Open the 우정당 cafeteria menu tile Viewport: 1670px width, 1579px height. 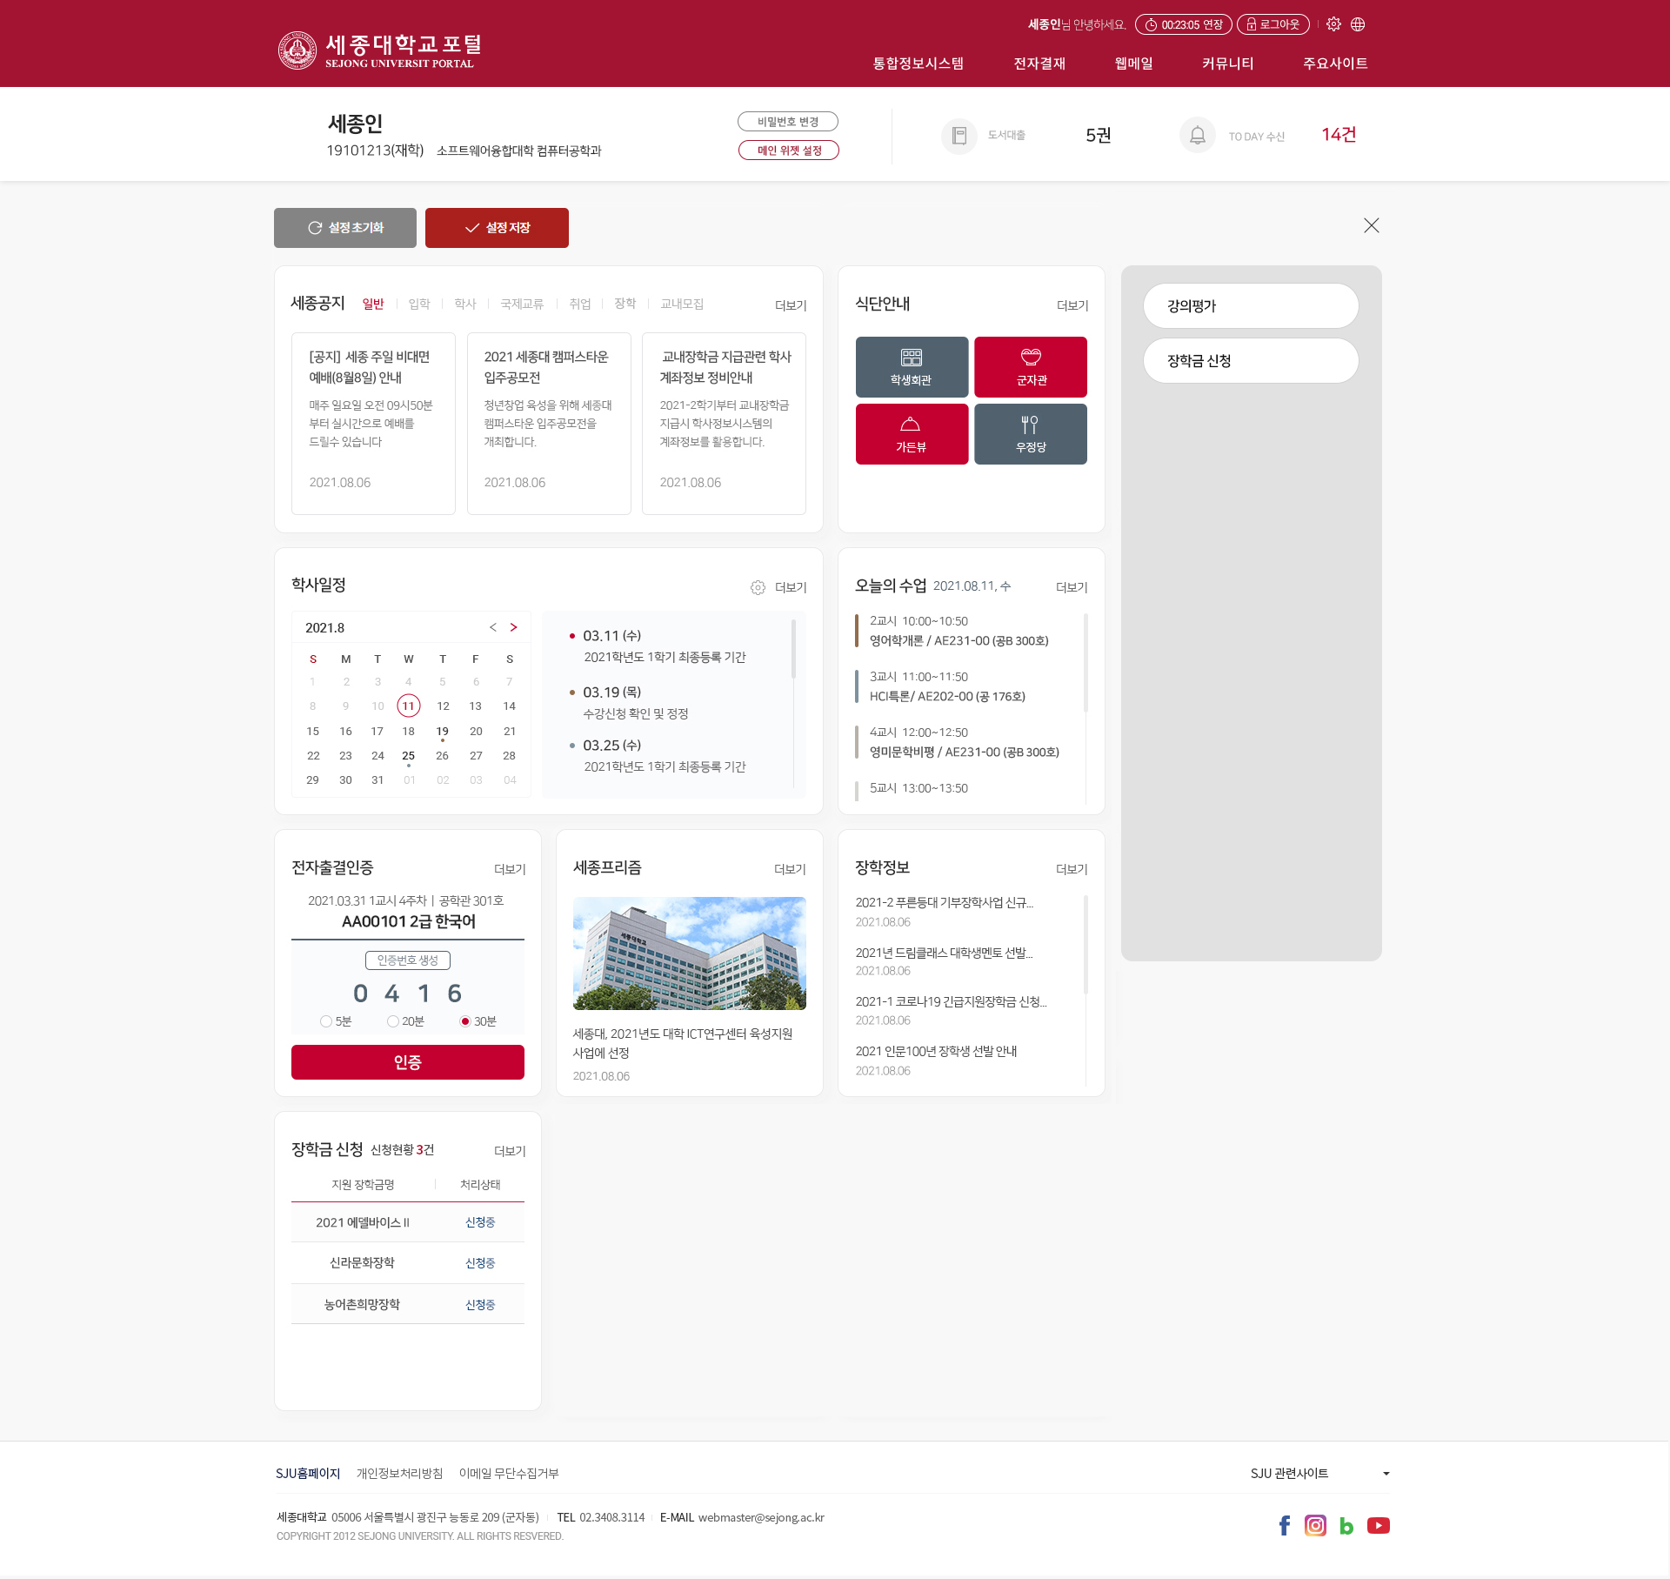click(1031, 433)
